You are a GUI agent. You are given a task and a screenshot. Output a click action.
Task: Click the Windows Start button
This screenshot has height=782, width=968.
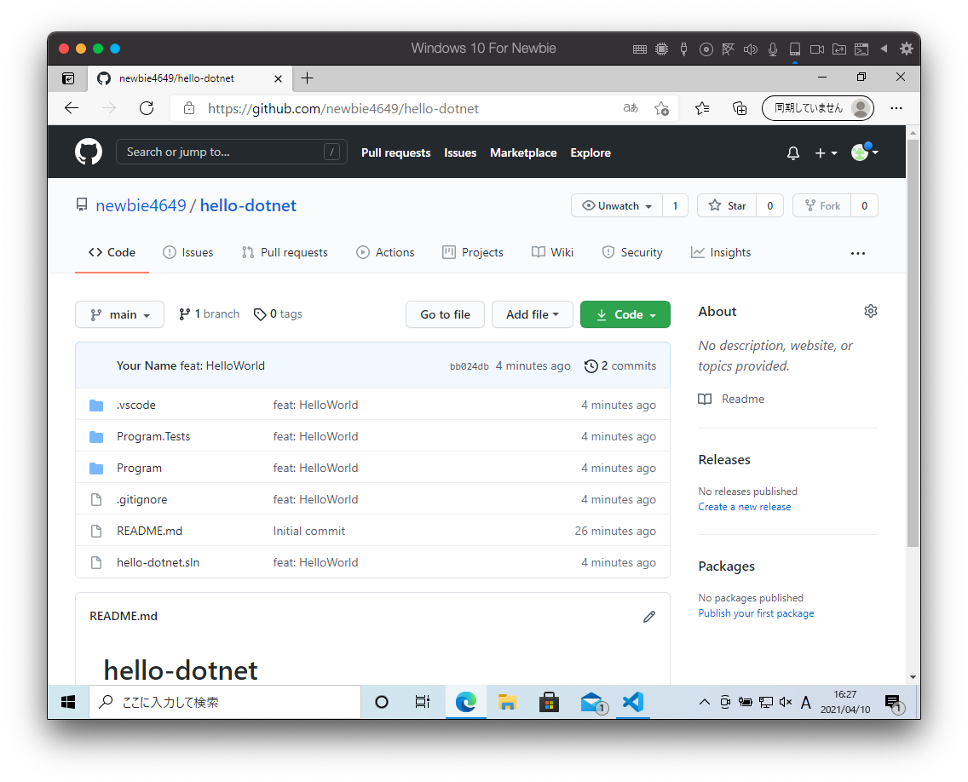coord(68,703)
